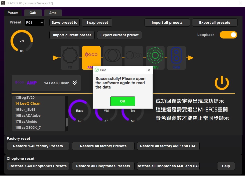Select the orange AMP block in chain
Viewport: 245px width, 176px height.
click(x=91, y=56)
